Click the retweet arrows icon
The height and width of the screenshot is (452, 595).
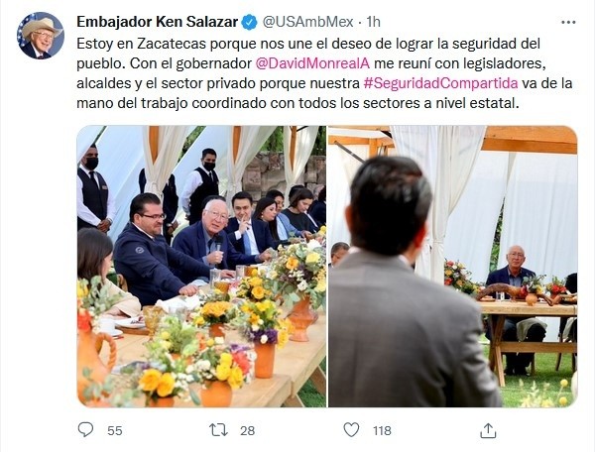tap(218, 430)
